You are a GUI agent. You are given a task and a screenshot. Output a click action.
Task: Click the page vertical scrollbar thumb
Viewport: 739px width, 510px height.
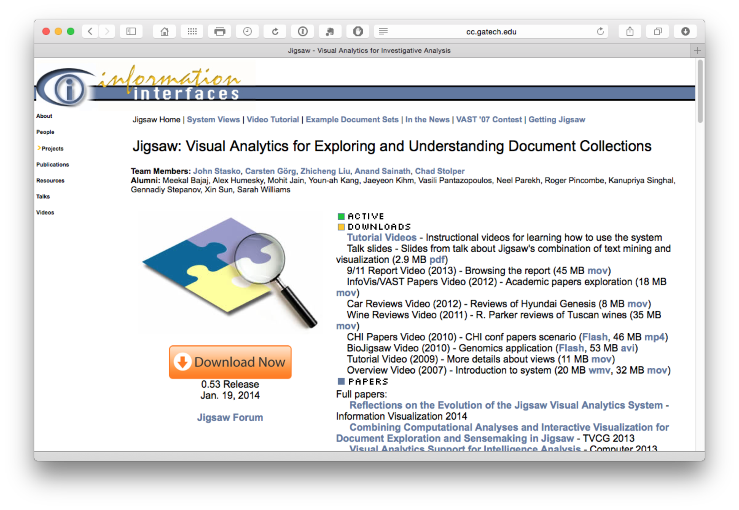point(700,91)
